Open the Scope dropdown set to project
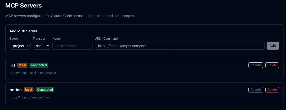The image size is (286, 110). 20,46
